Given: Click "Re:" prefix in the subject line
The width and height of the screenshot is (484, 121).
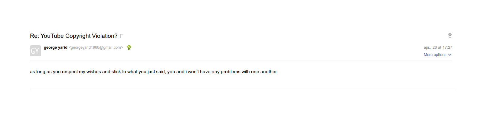Looking at the screenshot, I should [34, 36].
